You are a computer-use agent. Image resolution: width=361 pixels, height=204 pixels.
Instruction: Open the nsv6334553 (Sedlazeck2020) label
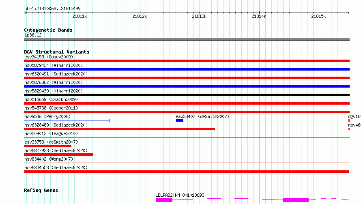56,167
